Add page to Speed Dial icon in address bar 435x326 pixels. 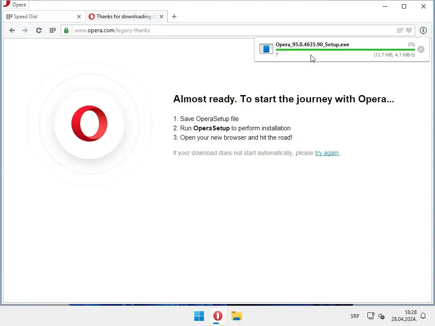tap(400, 30)
